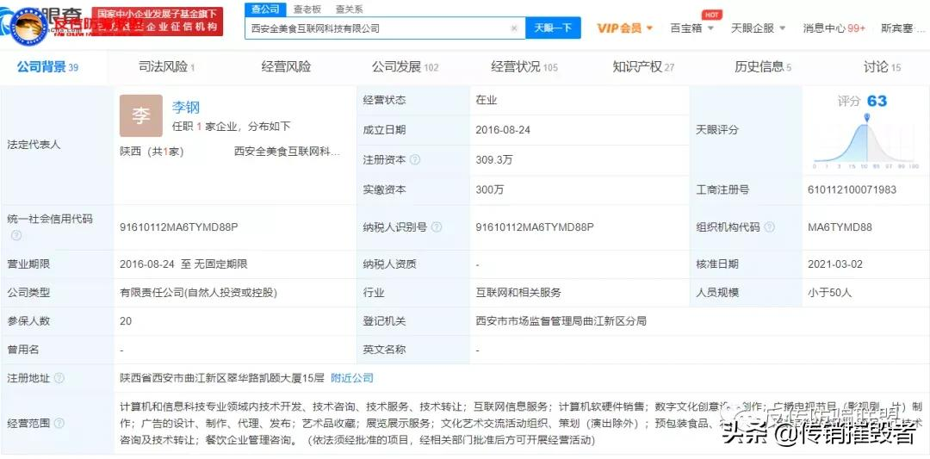Screen dimensions: 930x459
Task: Click the address 陕西省西安市曲江新区翠华路凯颐大厦15层
Action: pyautogui.click(x=222, y=378)
